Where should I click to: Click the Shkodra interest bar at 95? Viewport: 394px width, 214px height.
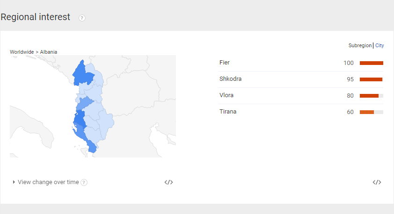[x=372, y=79]
